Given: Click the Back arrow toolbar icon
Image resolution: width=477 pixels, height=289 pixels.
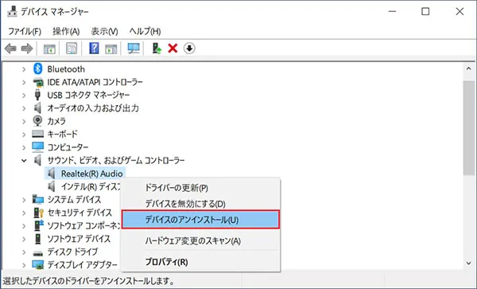Looking at the screenshot, I should point(10,49).
